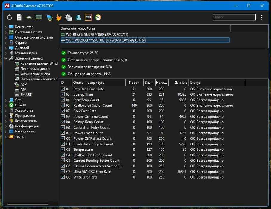
Task: Uncheck Reallocated Sector Count checkbox
Action: [x=63, y=105]
